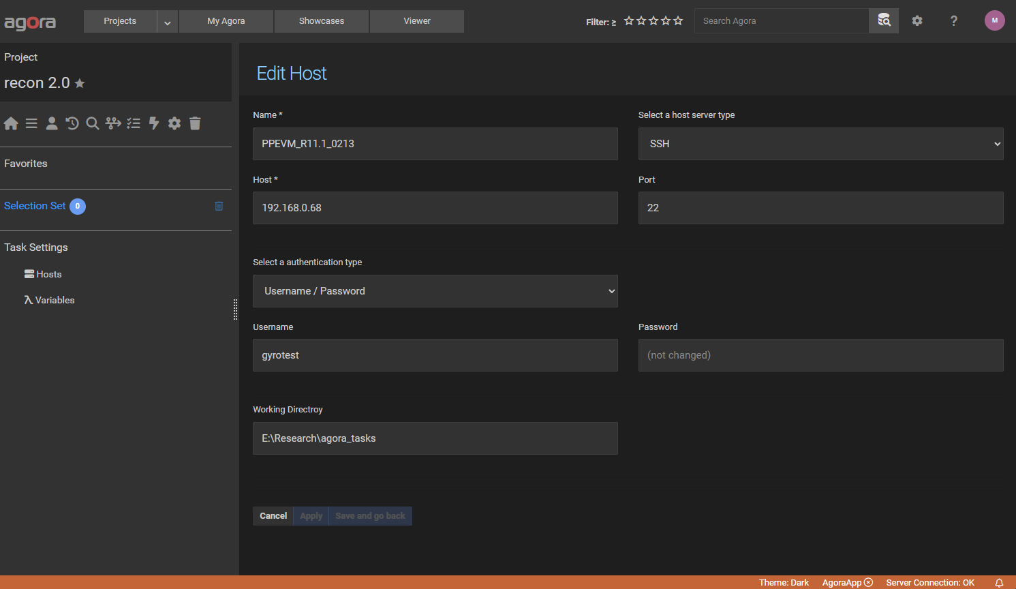Open the workflow branching icon
This screenshot has width=1016, height=589.
tap(113, 123)
